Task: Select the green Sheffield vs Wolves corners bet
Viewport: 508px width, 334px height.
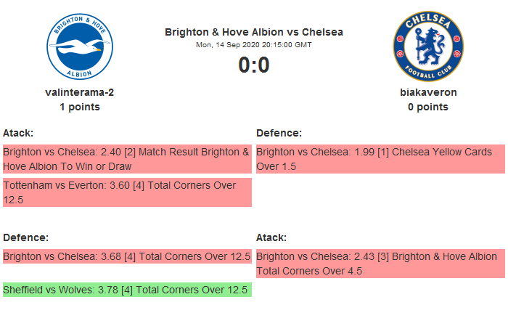Action: click(x=127, y=290)
